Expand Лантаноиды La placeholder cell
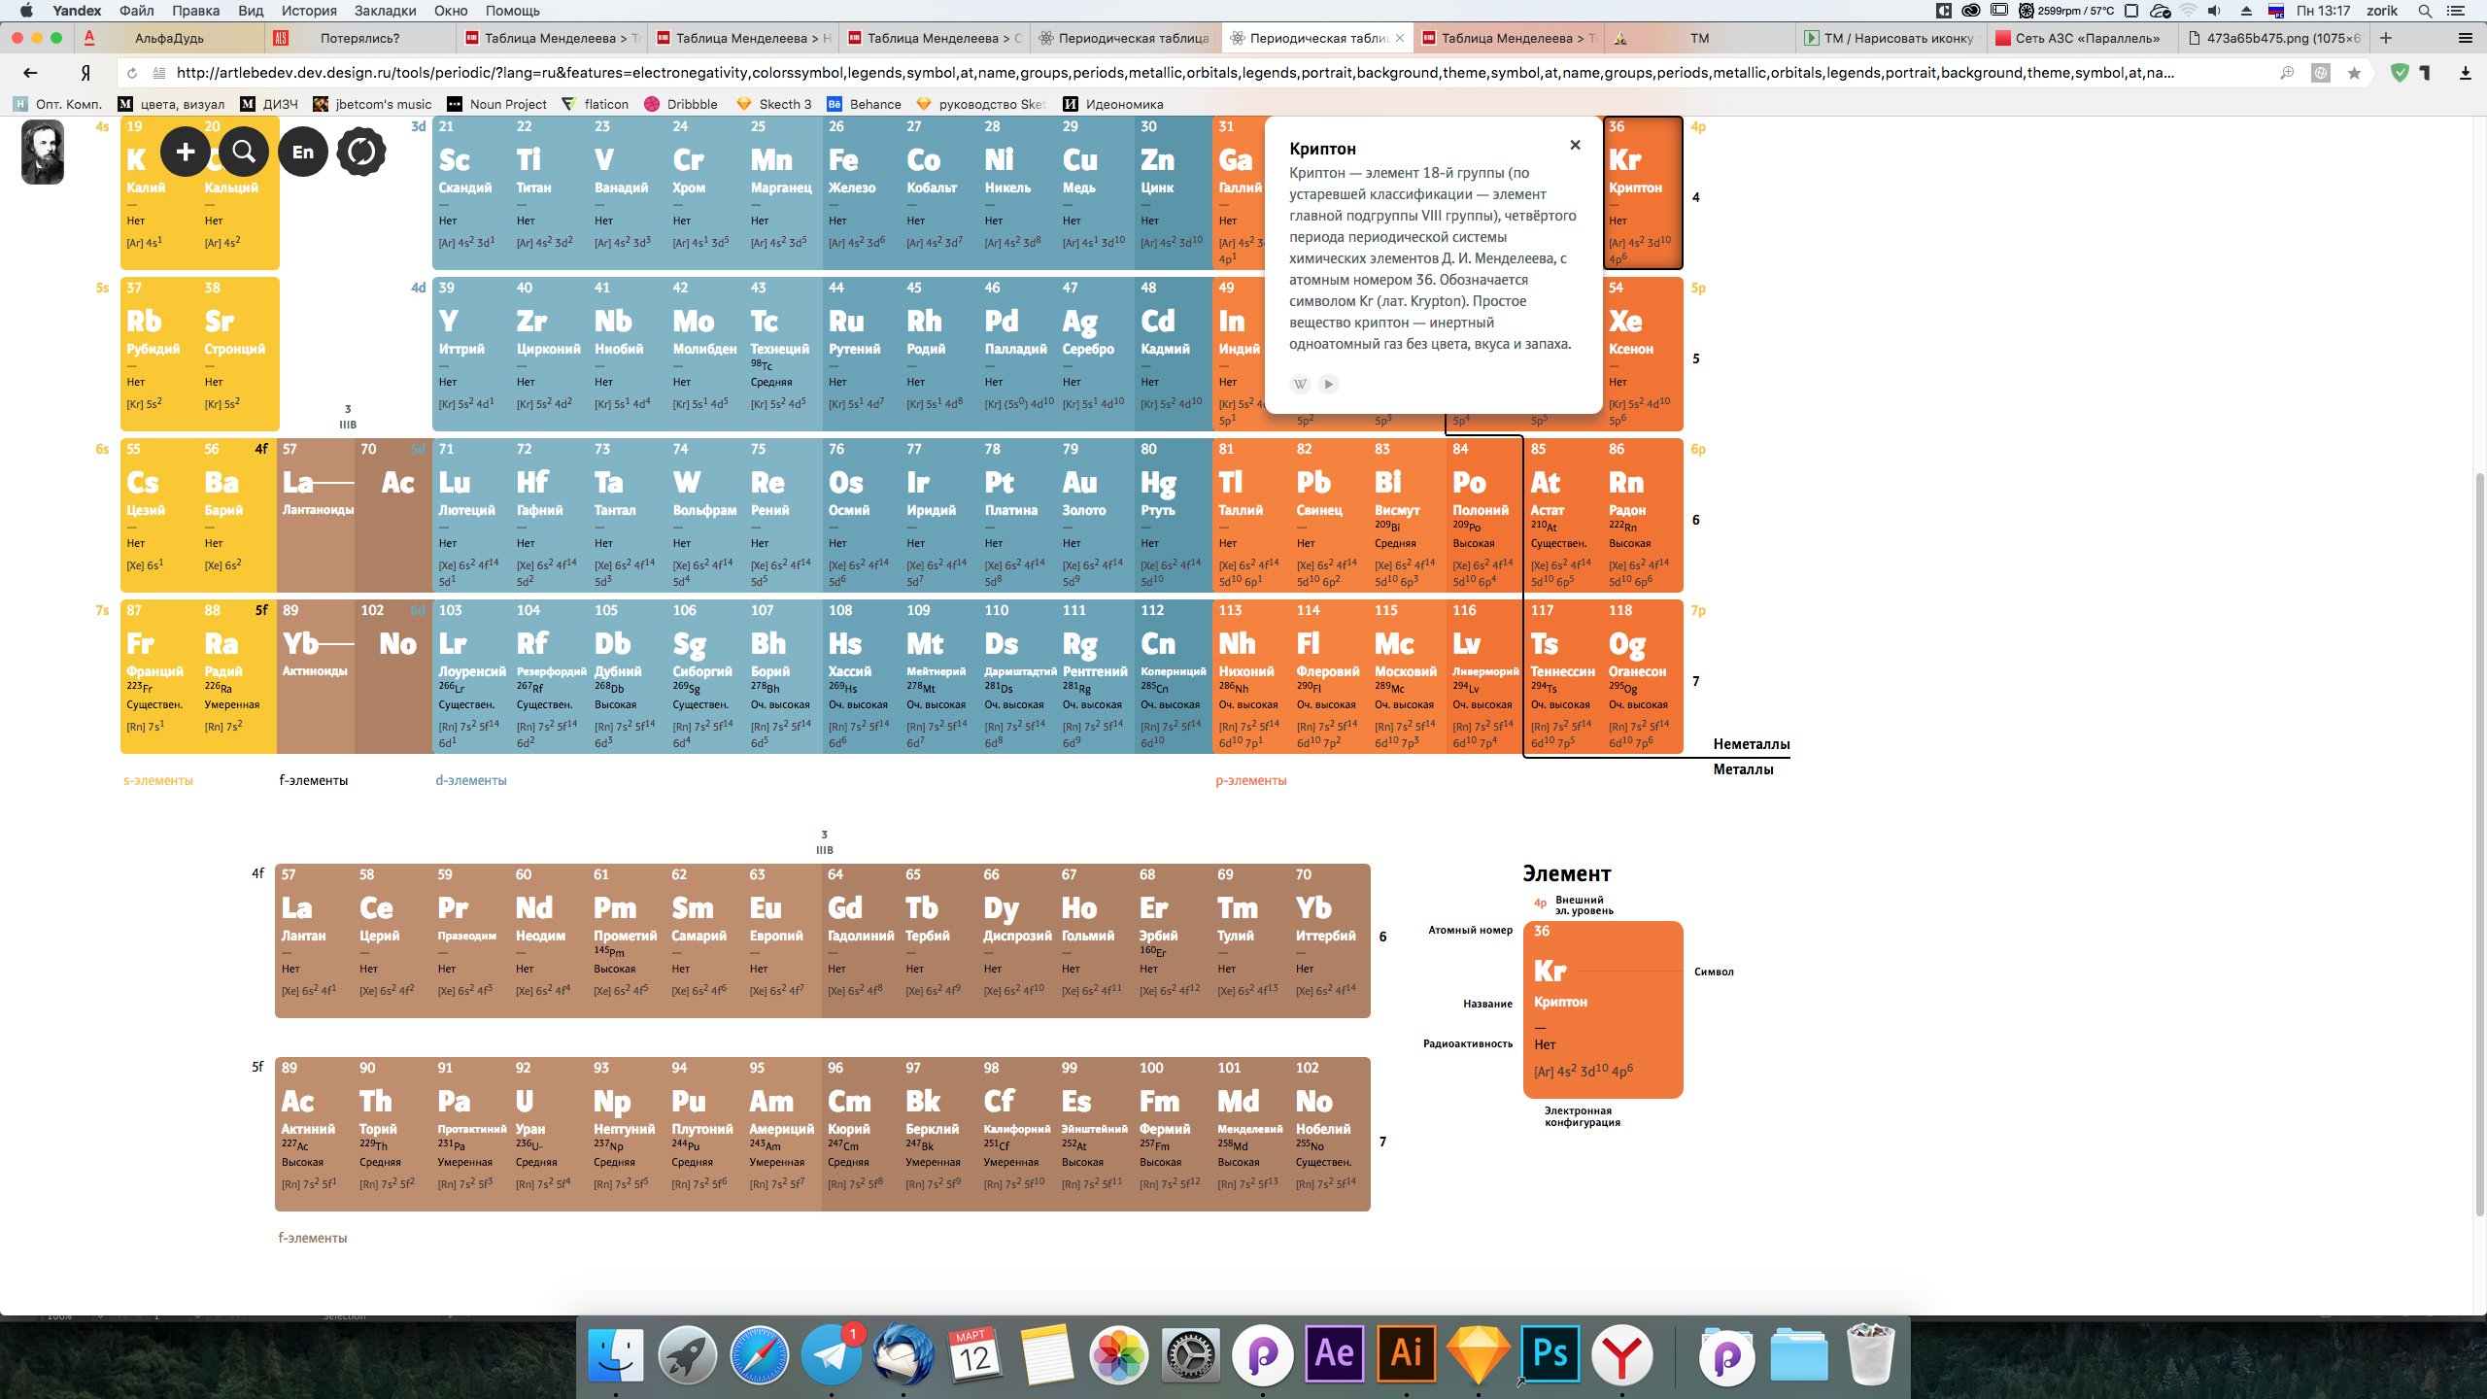 click(316, 515)
